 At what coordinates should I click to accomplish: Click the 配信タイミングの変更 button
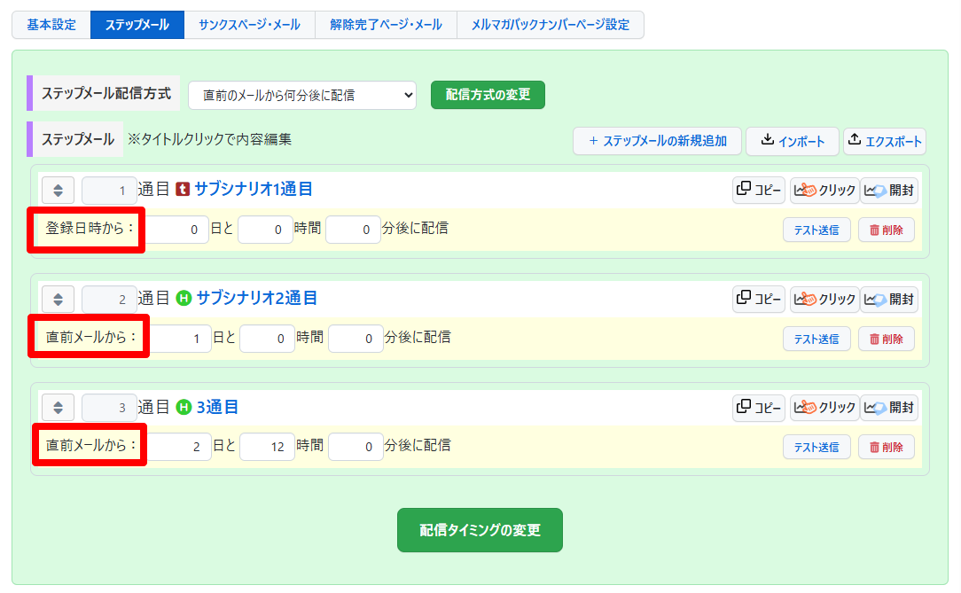click(x=480, y=530)
